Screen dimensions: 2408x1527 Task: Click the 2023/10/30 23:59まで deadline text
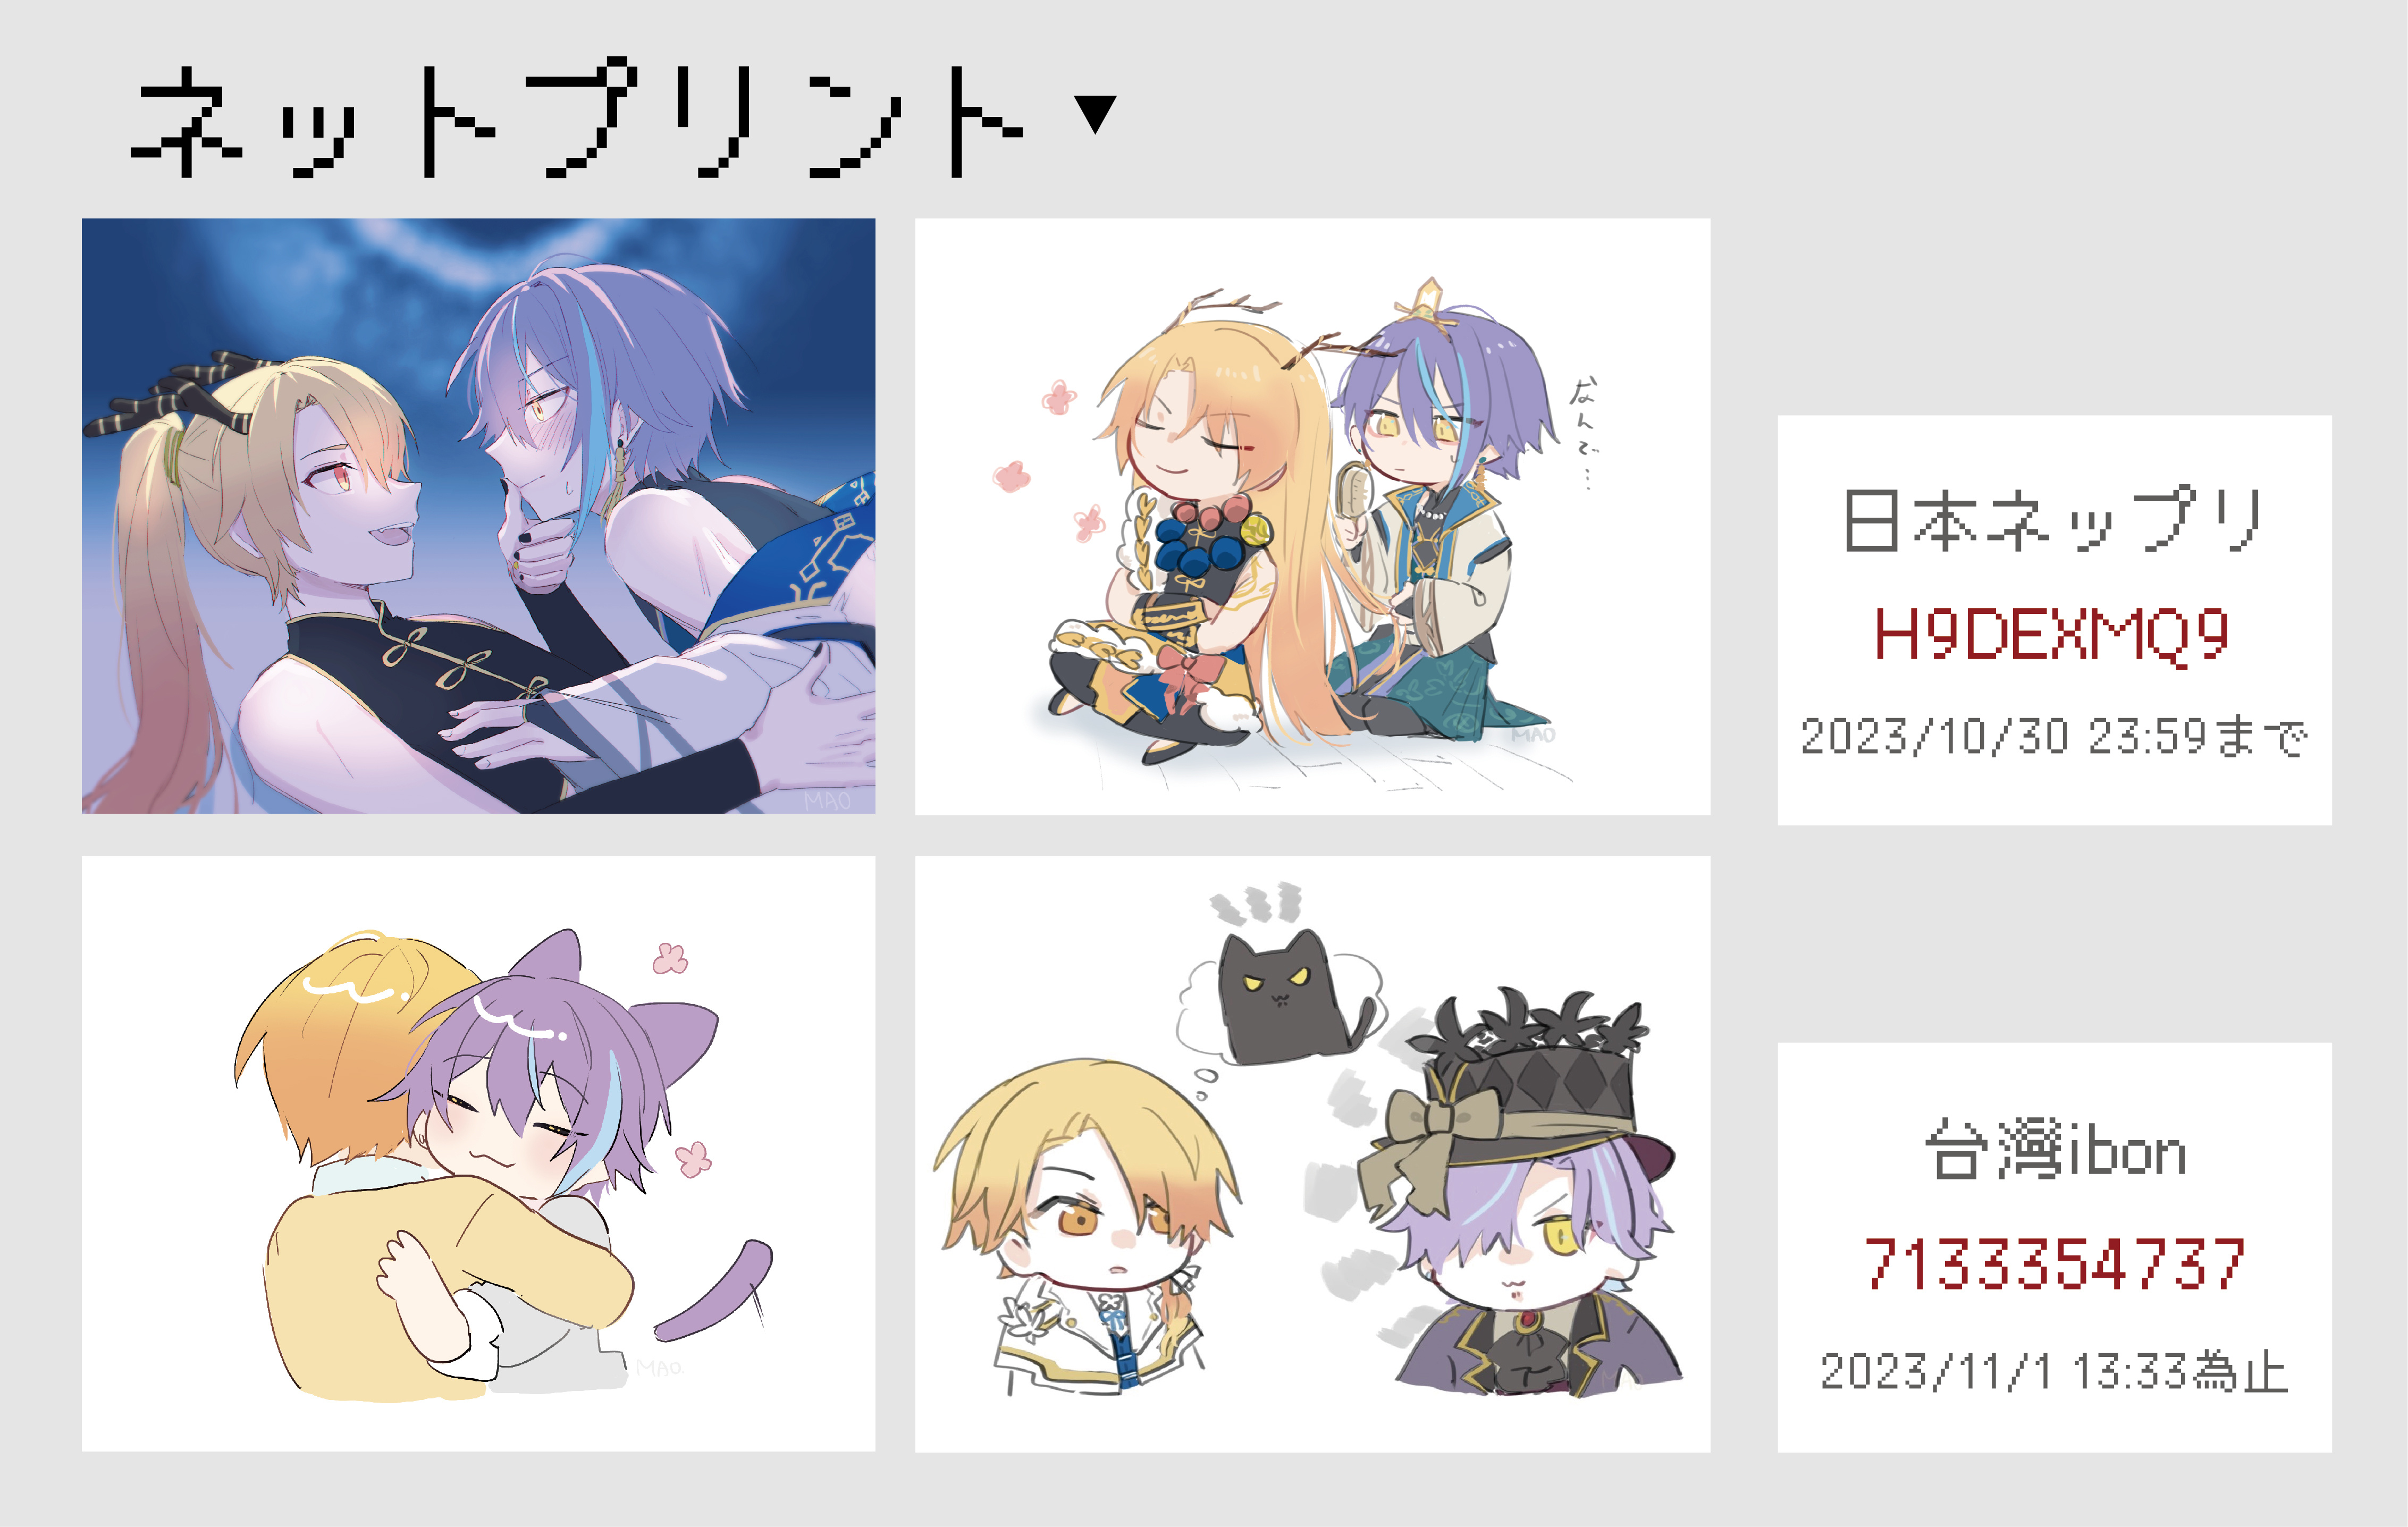point(2054,737)
